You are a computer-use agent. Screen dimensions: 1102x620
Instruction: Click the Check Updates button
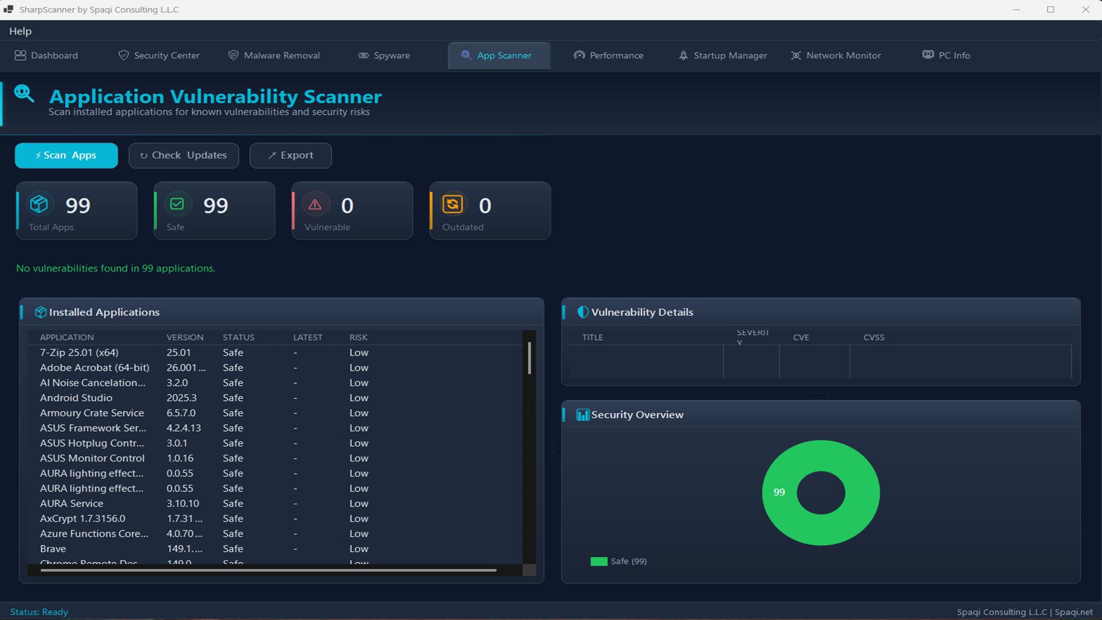(x=184, y=156)
